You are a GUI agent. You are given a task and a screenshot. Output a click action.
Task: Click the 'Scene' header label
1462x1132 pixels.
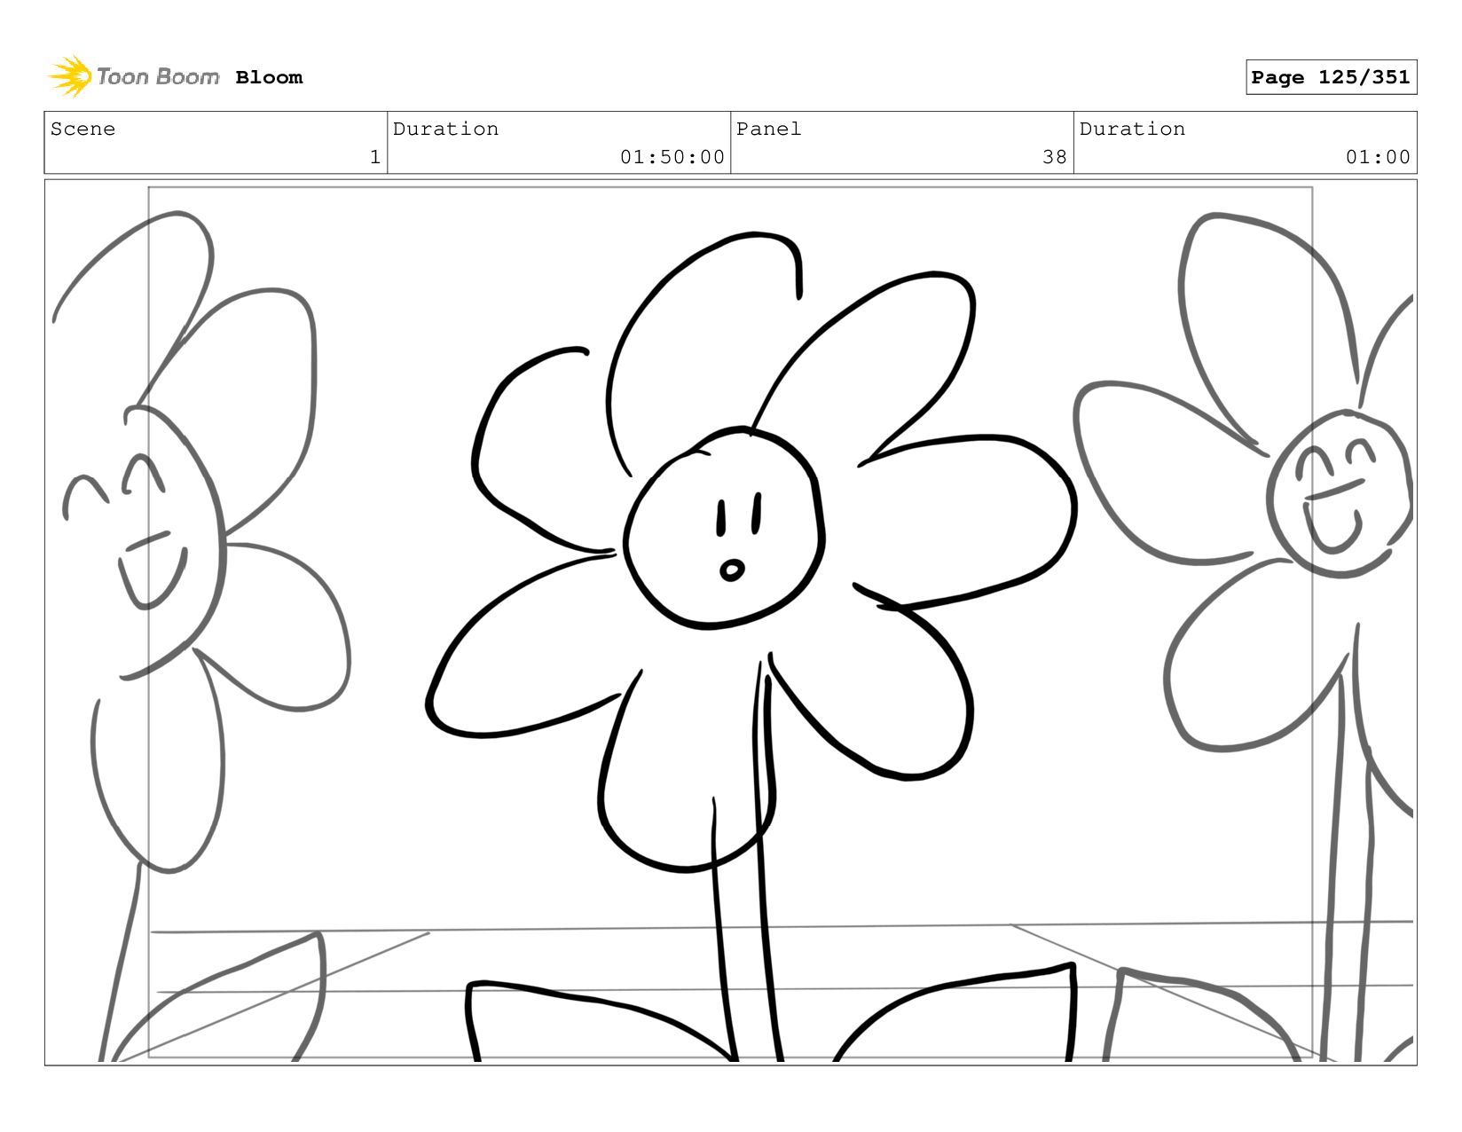pyautogui.click(x=83, y=129)
